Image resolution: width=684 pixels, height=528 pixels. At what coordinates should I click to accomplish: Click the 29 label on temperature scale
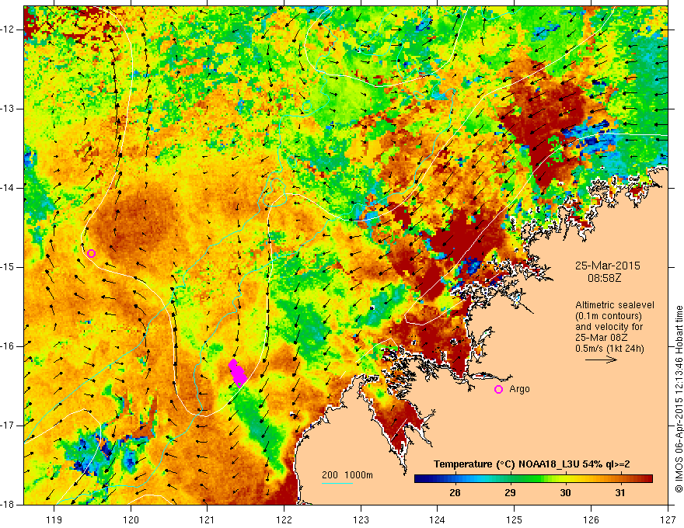point(510,493)
